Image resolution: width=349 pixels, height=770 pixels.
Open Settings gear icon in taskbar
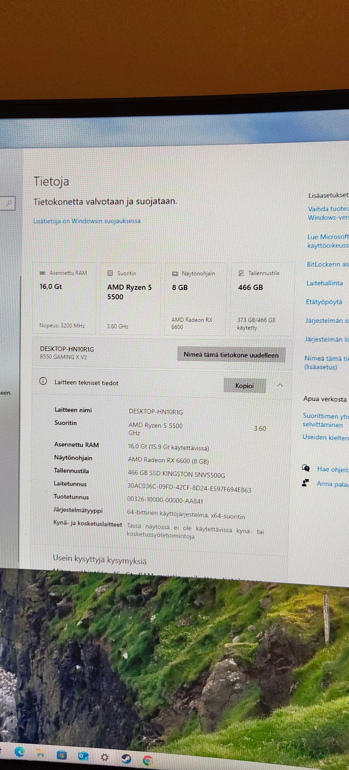coord(105,757)
